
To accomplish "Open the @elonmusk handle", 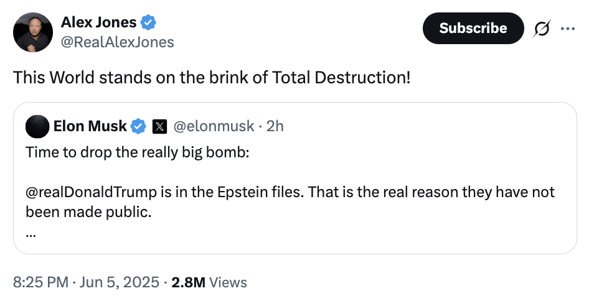I will [x=214, y=126].
